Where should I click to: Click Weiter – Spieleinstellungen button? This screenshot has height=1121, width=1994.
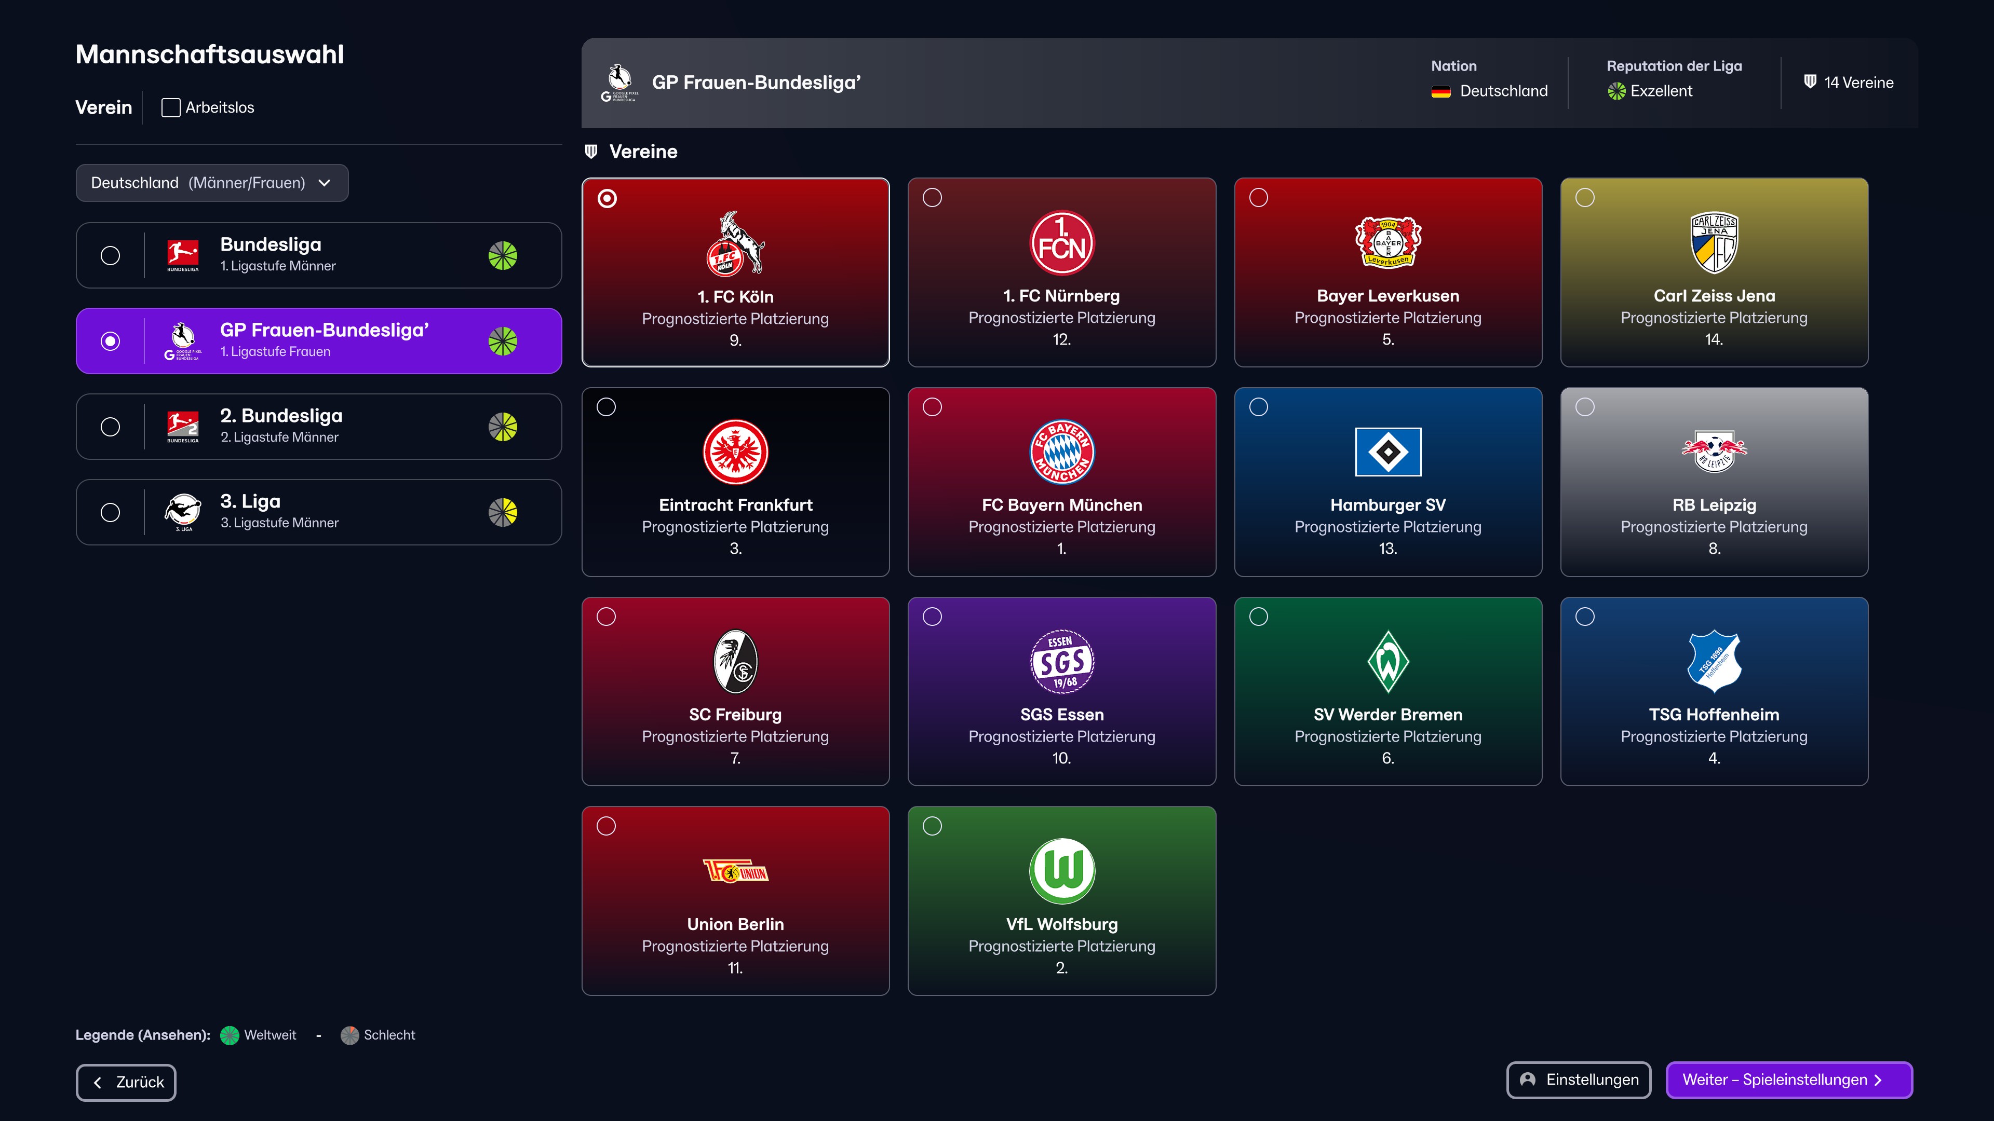1788,1080
